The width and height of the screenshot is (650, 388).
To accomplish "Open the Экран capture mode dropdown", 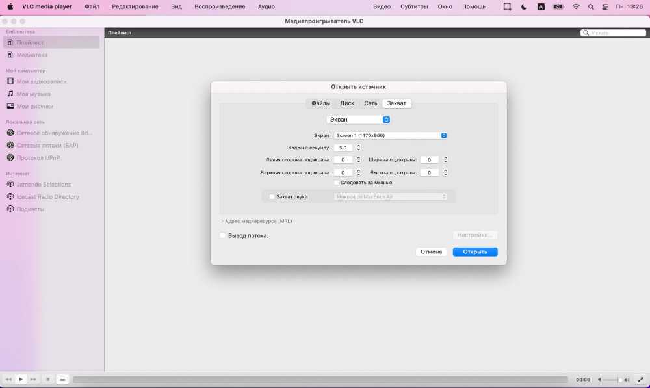I will pyautogui.click(x=358, y=120).
